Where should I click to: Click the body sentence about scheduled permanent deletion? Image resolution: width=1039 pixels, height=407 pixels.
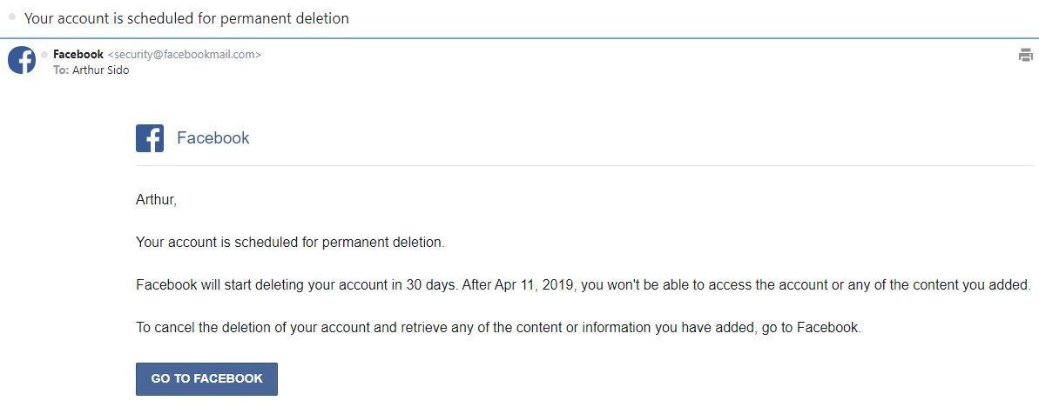pos(290,243)
